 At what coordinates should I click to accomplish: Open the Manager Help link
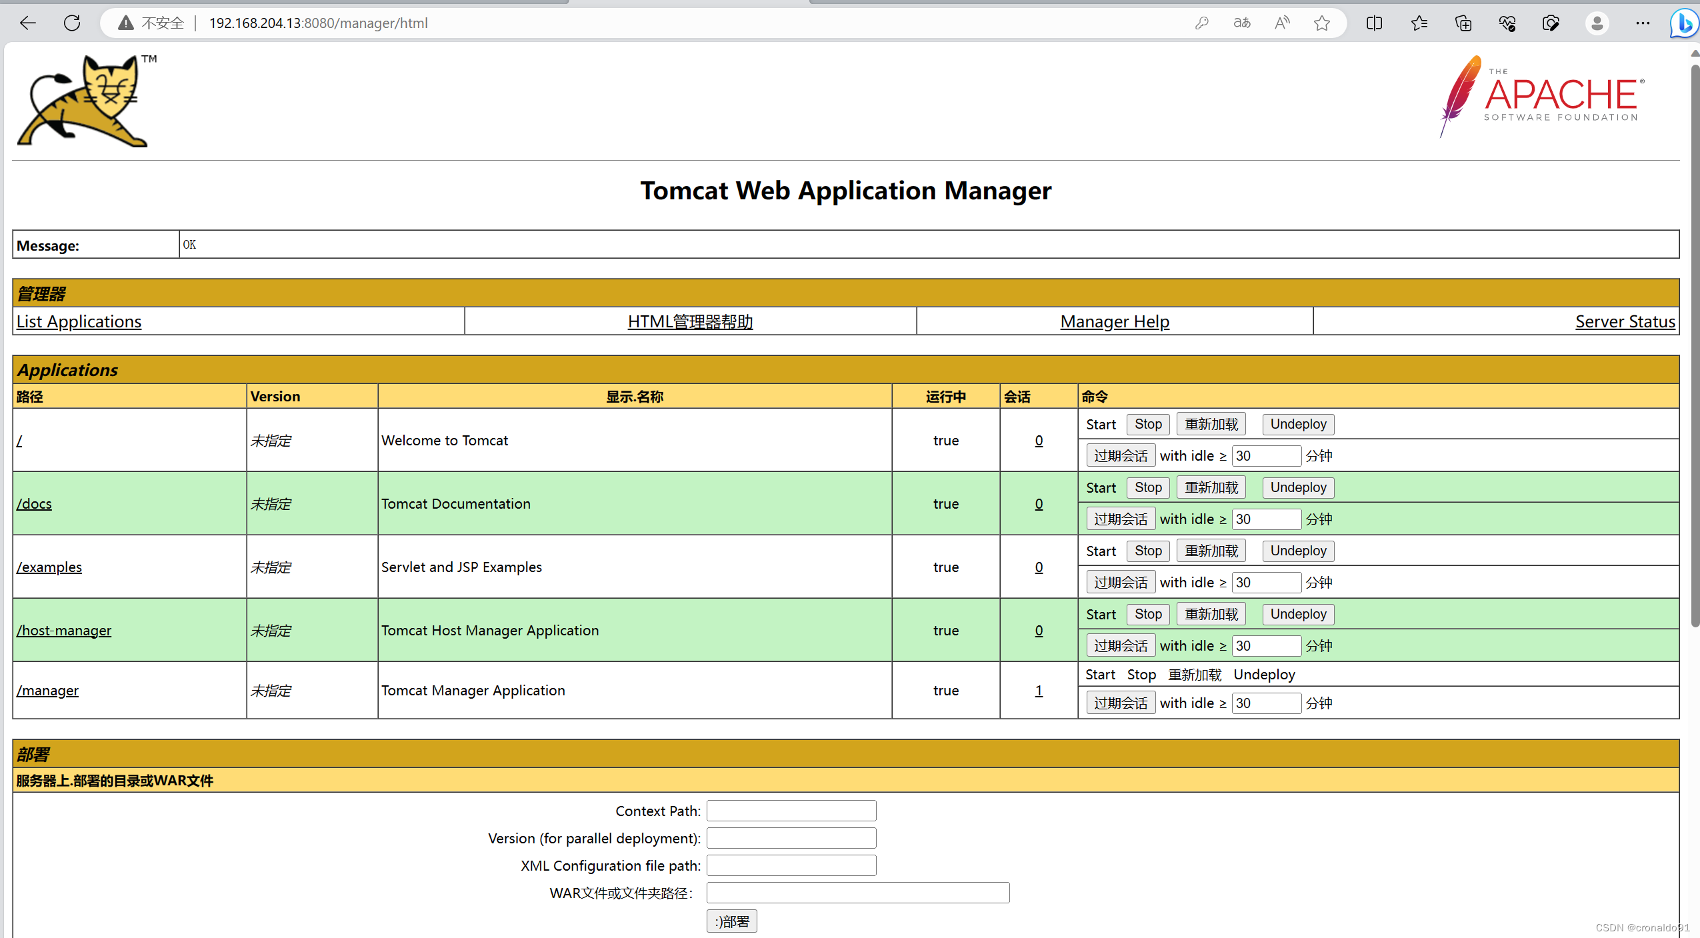(x=1115, y=321)
